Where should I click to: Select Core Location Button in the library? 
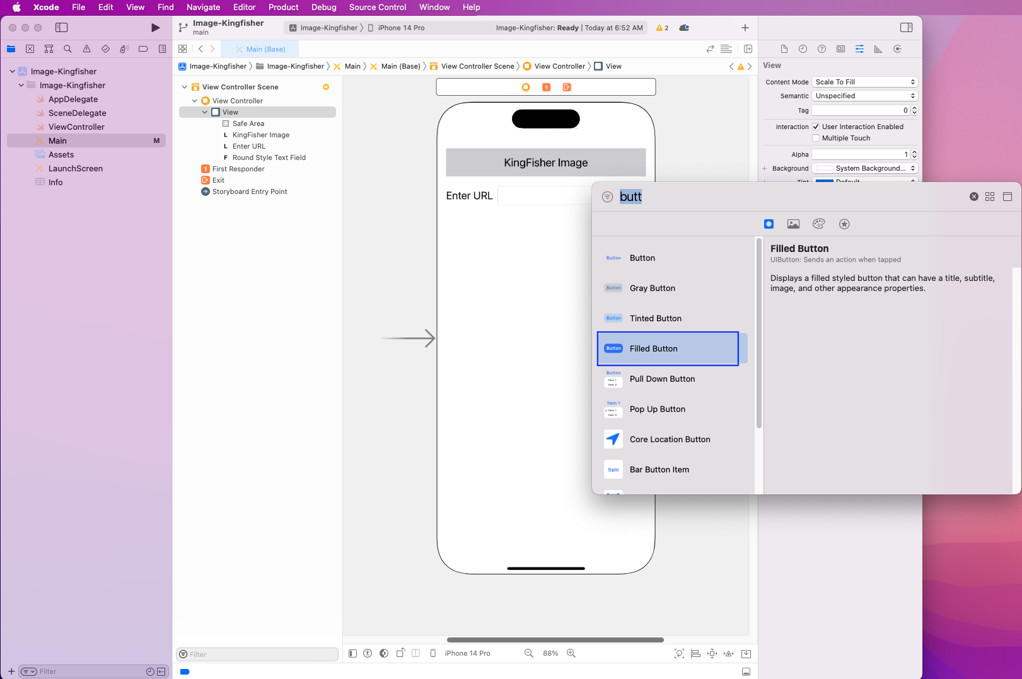click(x=672, y=439)
